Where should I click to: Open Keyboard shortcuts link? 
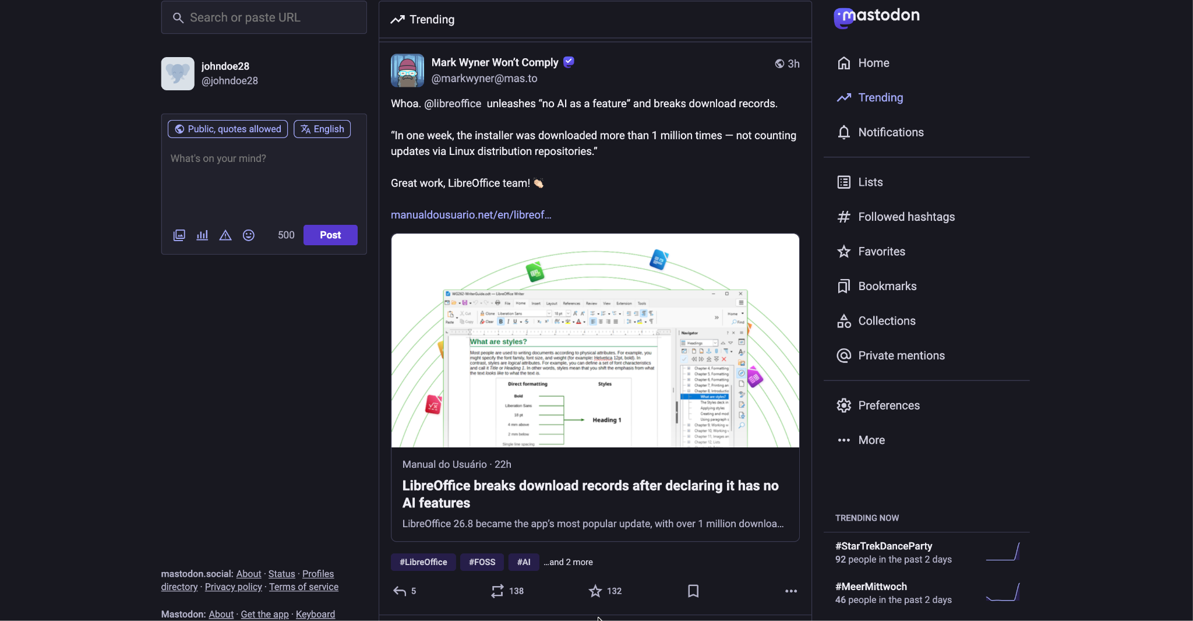tap(315, 615)
